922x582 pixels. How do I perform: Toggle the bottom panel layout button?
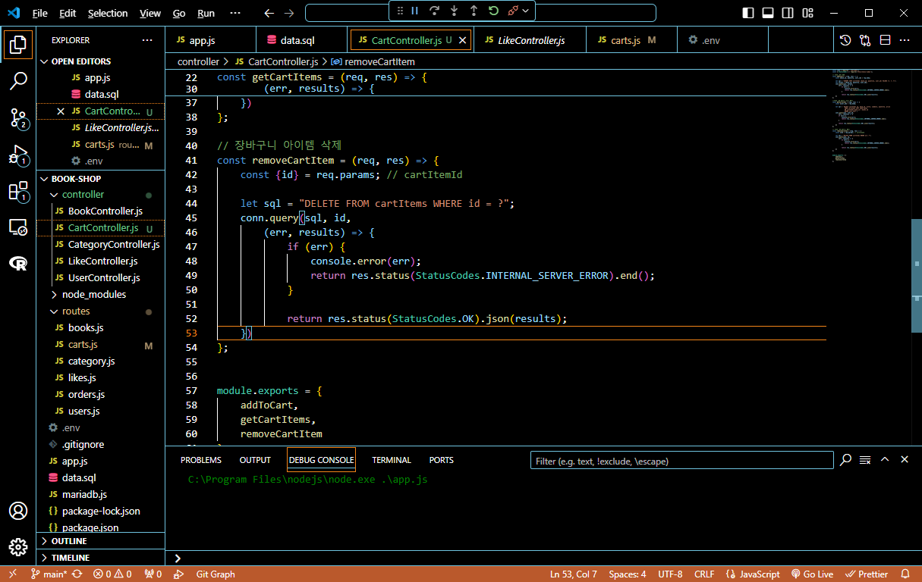point(768,13)
